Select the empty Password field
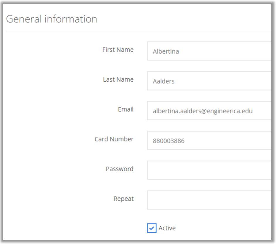This screenshot has height=244, width=276. [x=209, y=170]
